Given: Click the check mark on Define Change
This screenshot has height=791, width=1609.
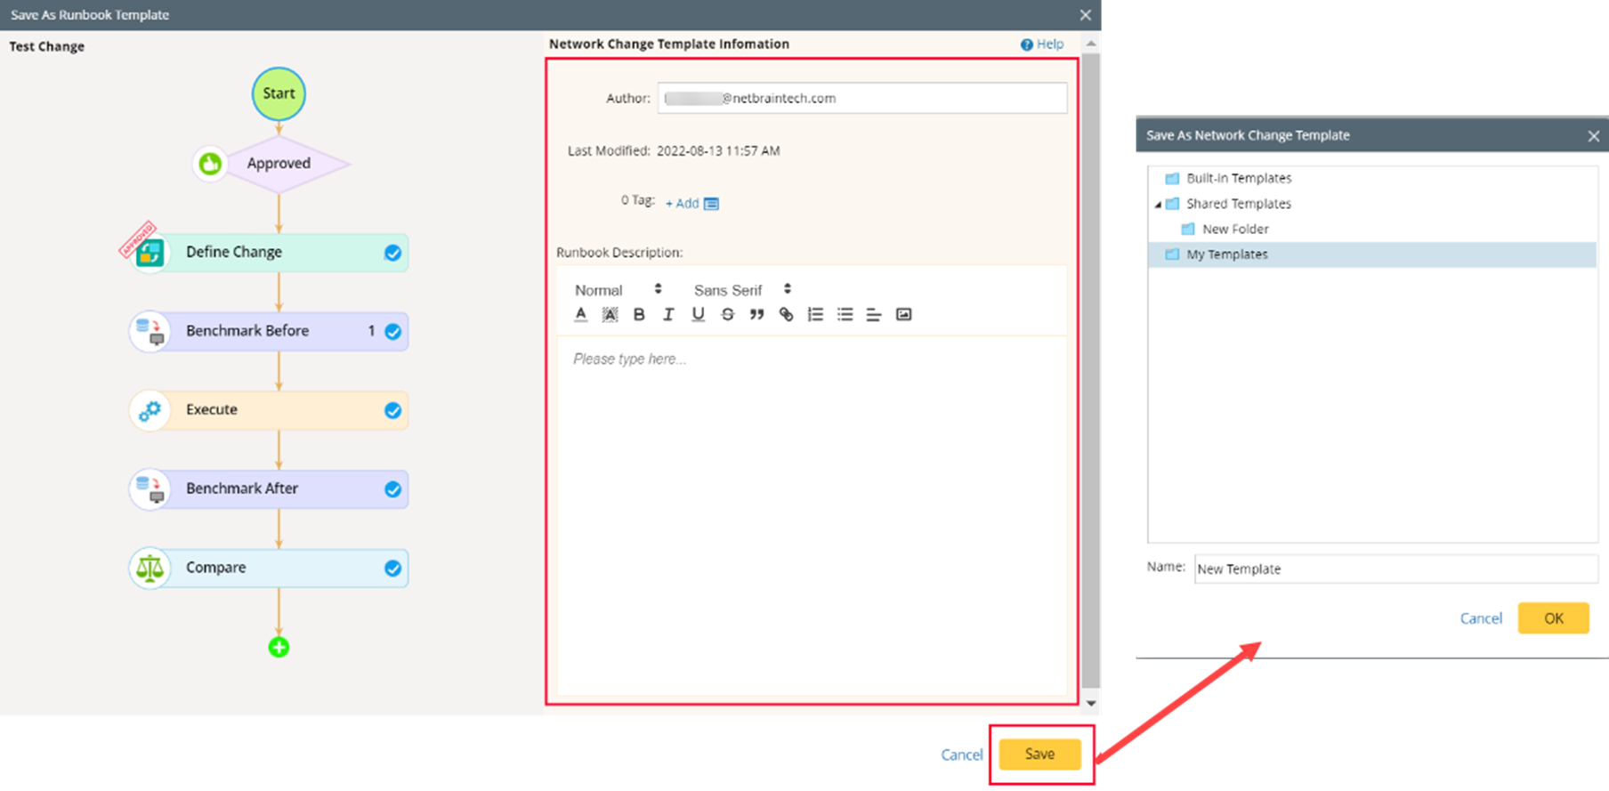Looking at the screenshot, I should point(392,253).
